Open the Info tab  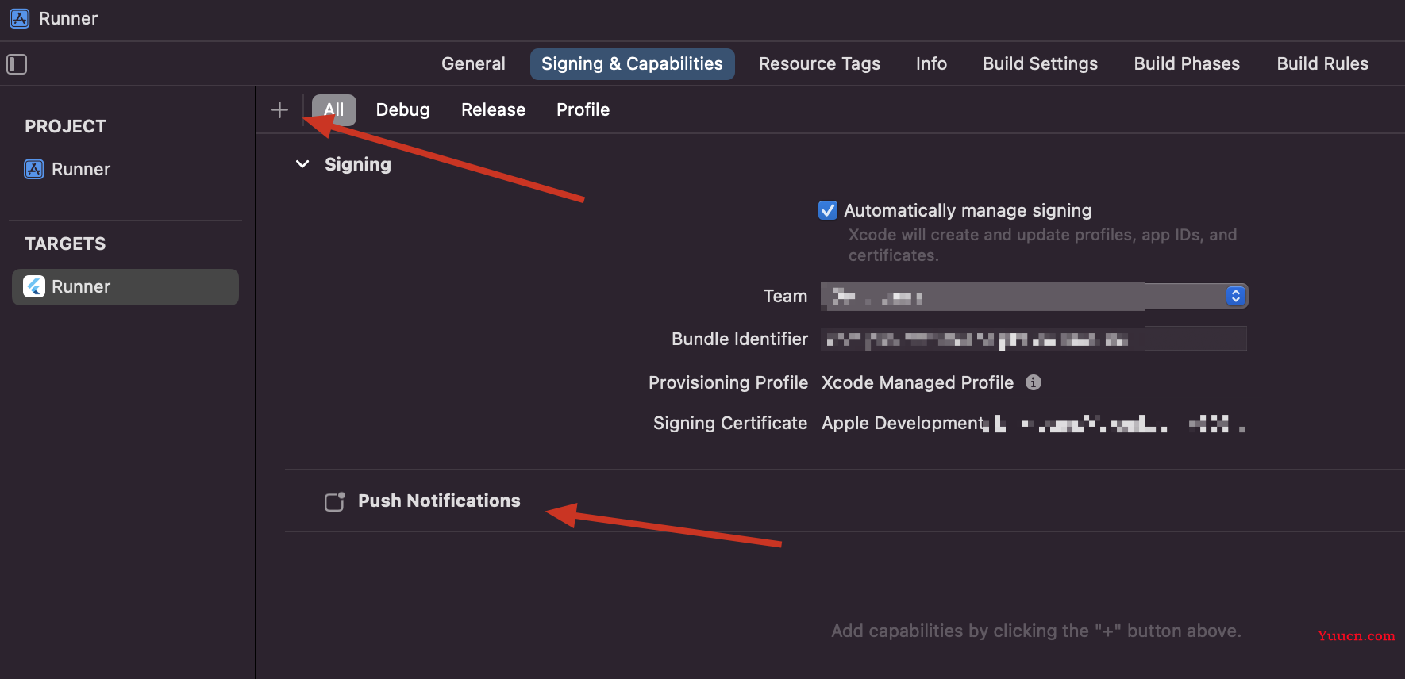[931, 63]
